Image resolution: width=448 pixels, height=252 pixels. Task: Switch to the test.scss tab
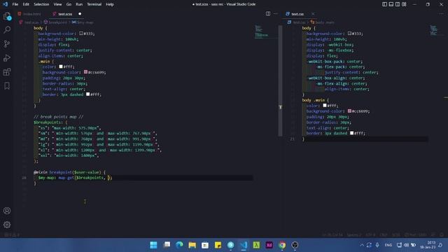click(x=65, y=14)
